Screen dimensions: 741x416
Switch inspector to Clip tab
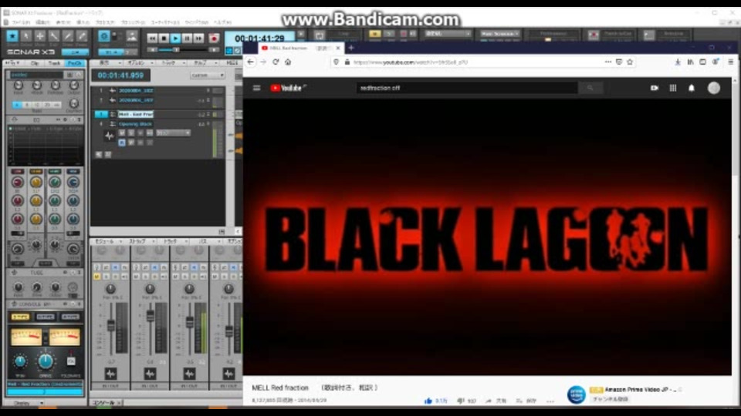tap(35, 63)
